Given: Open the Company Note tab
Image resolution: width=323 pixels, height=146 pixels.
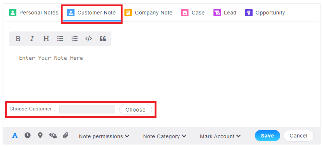Looking at the screenshot, I should tap(148, 13).
